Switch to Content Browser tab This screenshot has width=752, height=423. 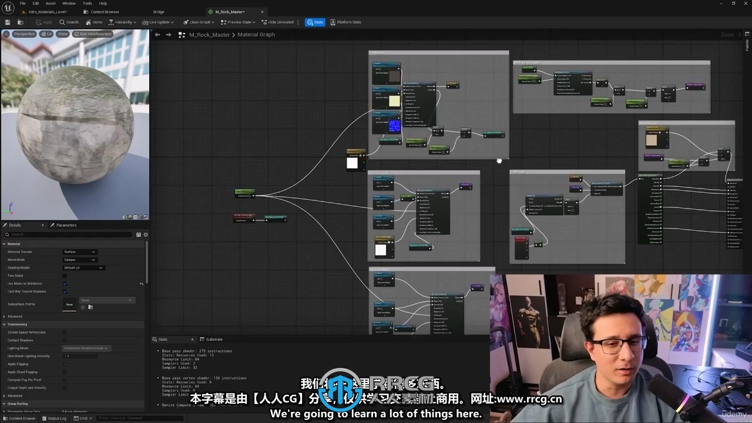point(101,12)
